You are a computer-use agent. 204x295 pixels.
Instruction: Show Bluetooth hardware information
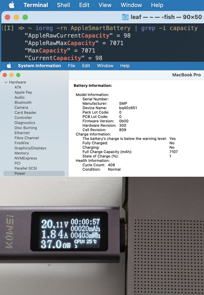coord(23,102)
